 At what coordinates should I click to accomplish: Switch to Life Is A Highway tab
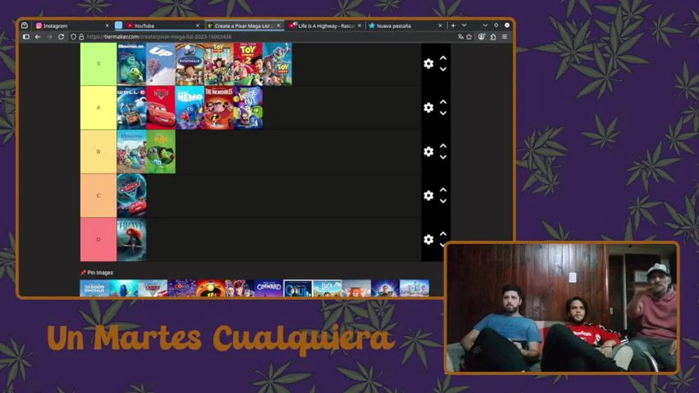coord(326,26)
